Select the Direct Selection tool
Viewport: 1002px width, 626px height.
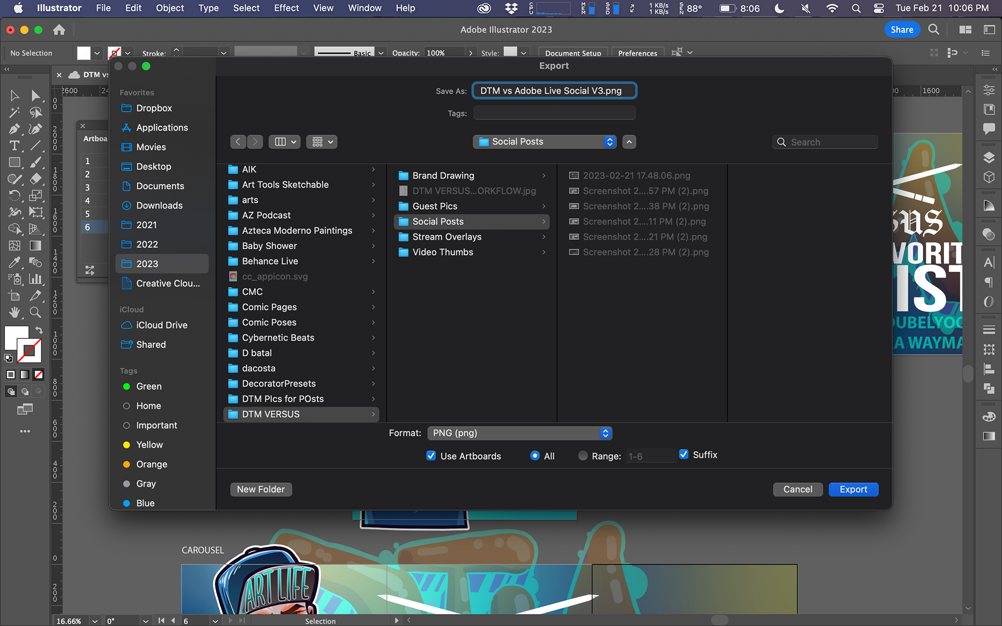35,95
